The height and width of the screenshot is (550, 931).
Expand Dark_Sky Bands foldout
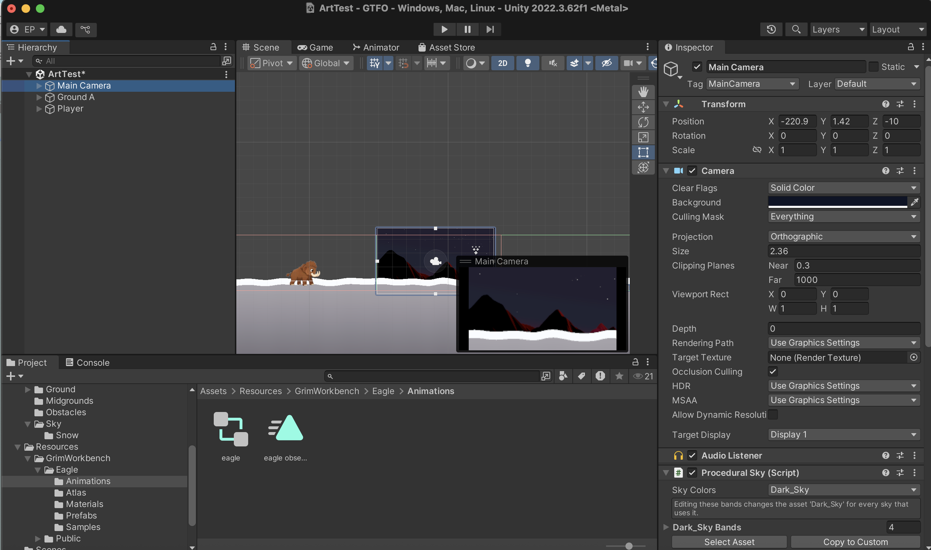666,527
